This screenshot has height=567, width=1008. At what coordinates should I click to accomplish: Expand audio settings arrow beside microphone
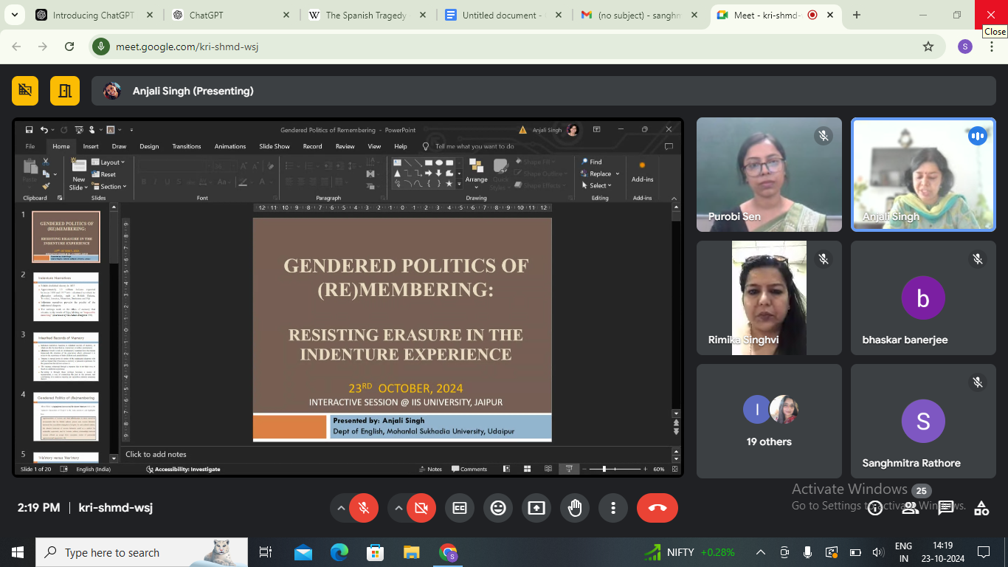point(340,508)
